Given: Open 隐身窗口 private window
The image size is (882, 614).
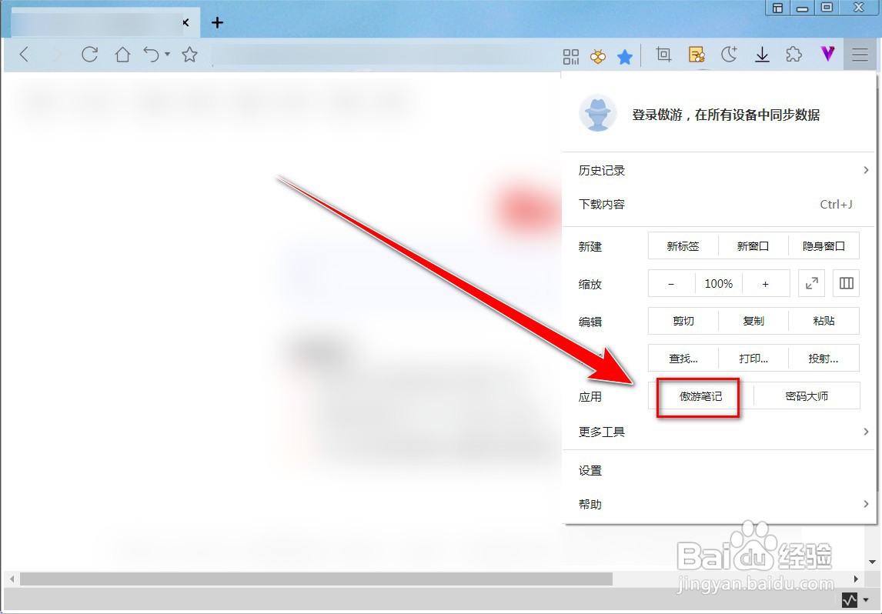Looking at the screenshot, I should point(824,245).
